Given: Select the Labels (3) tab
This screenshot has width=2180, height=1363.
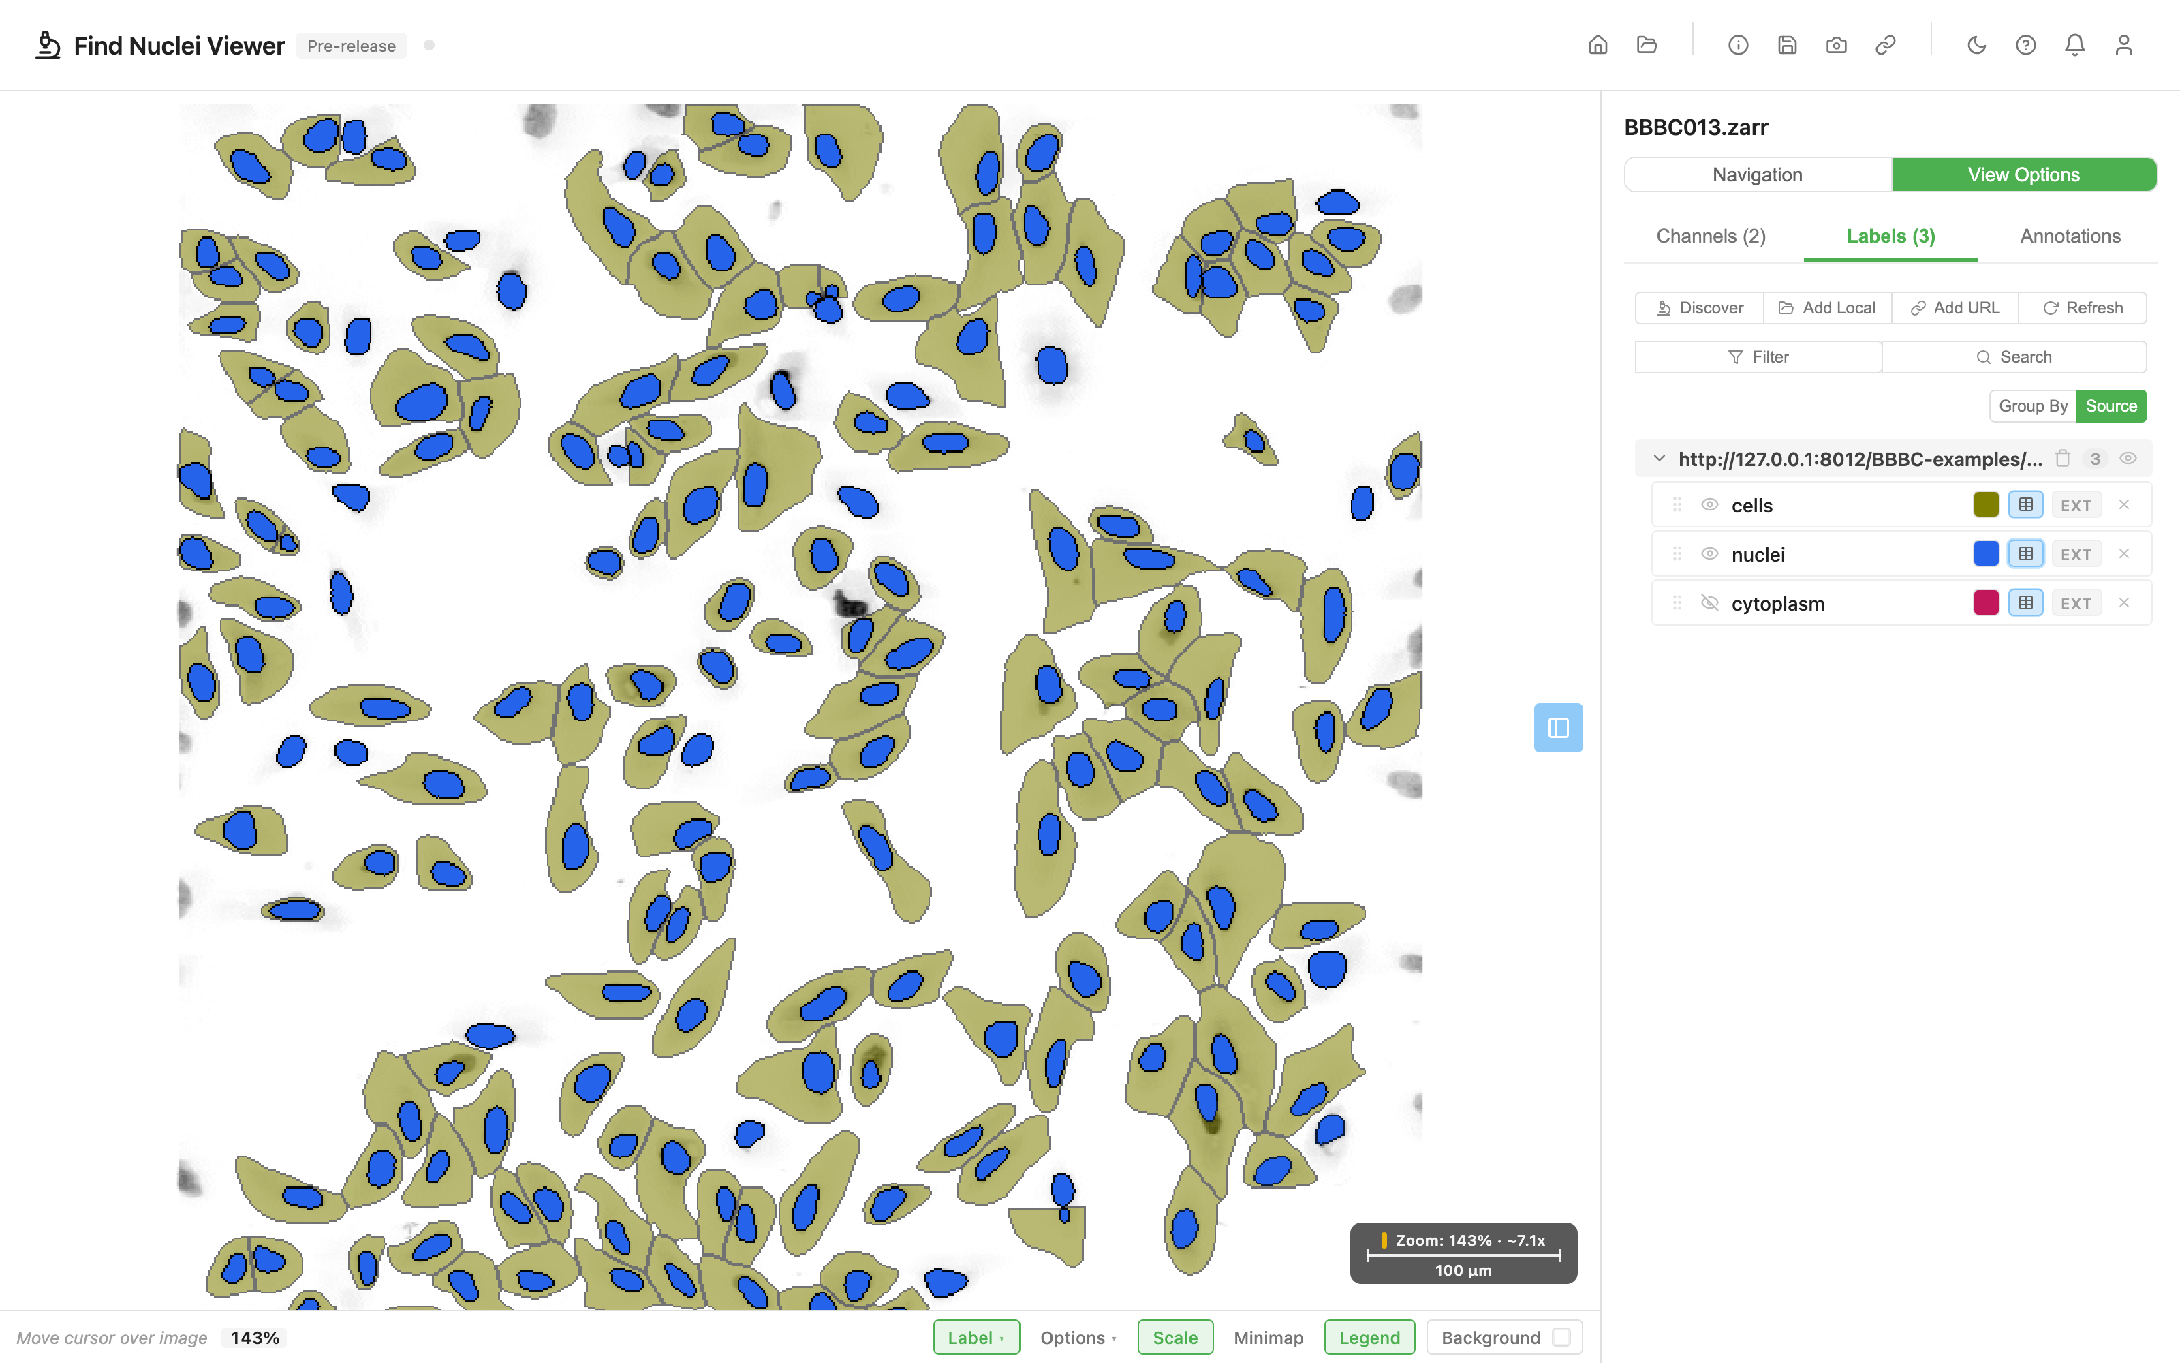Looking at the screenshot, I should [x=1890, y=236].
